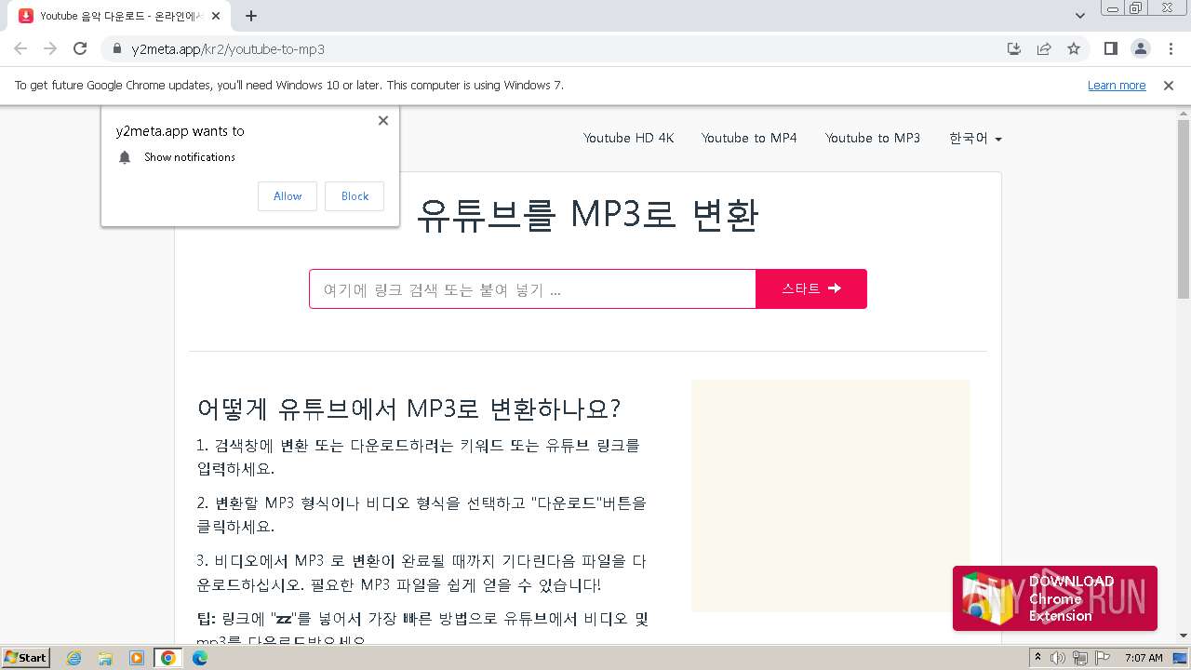
Task: Open Chrome's three-dot menu
Action: click(x=1171, y=48)
